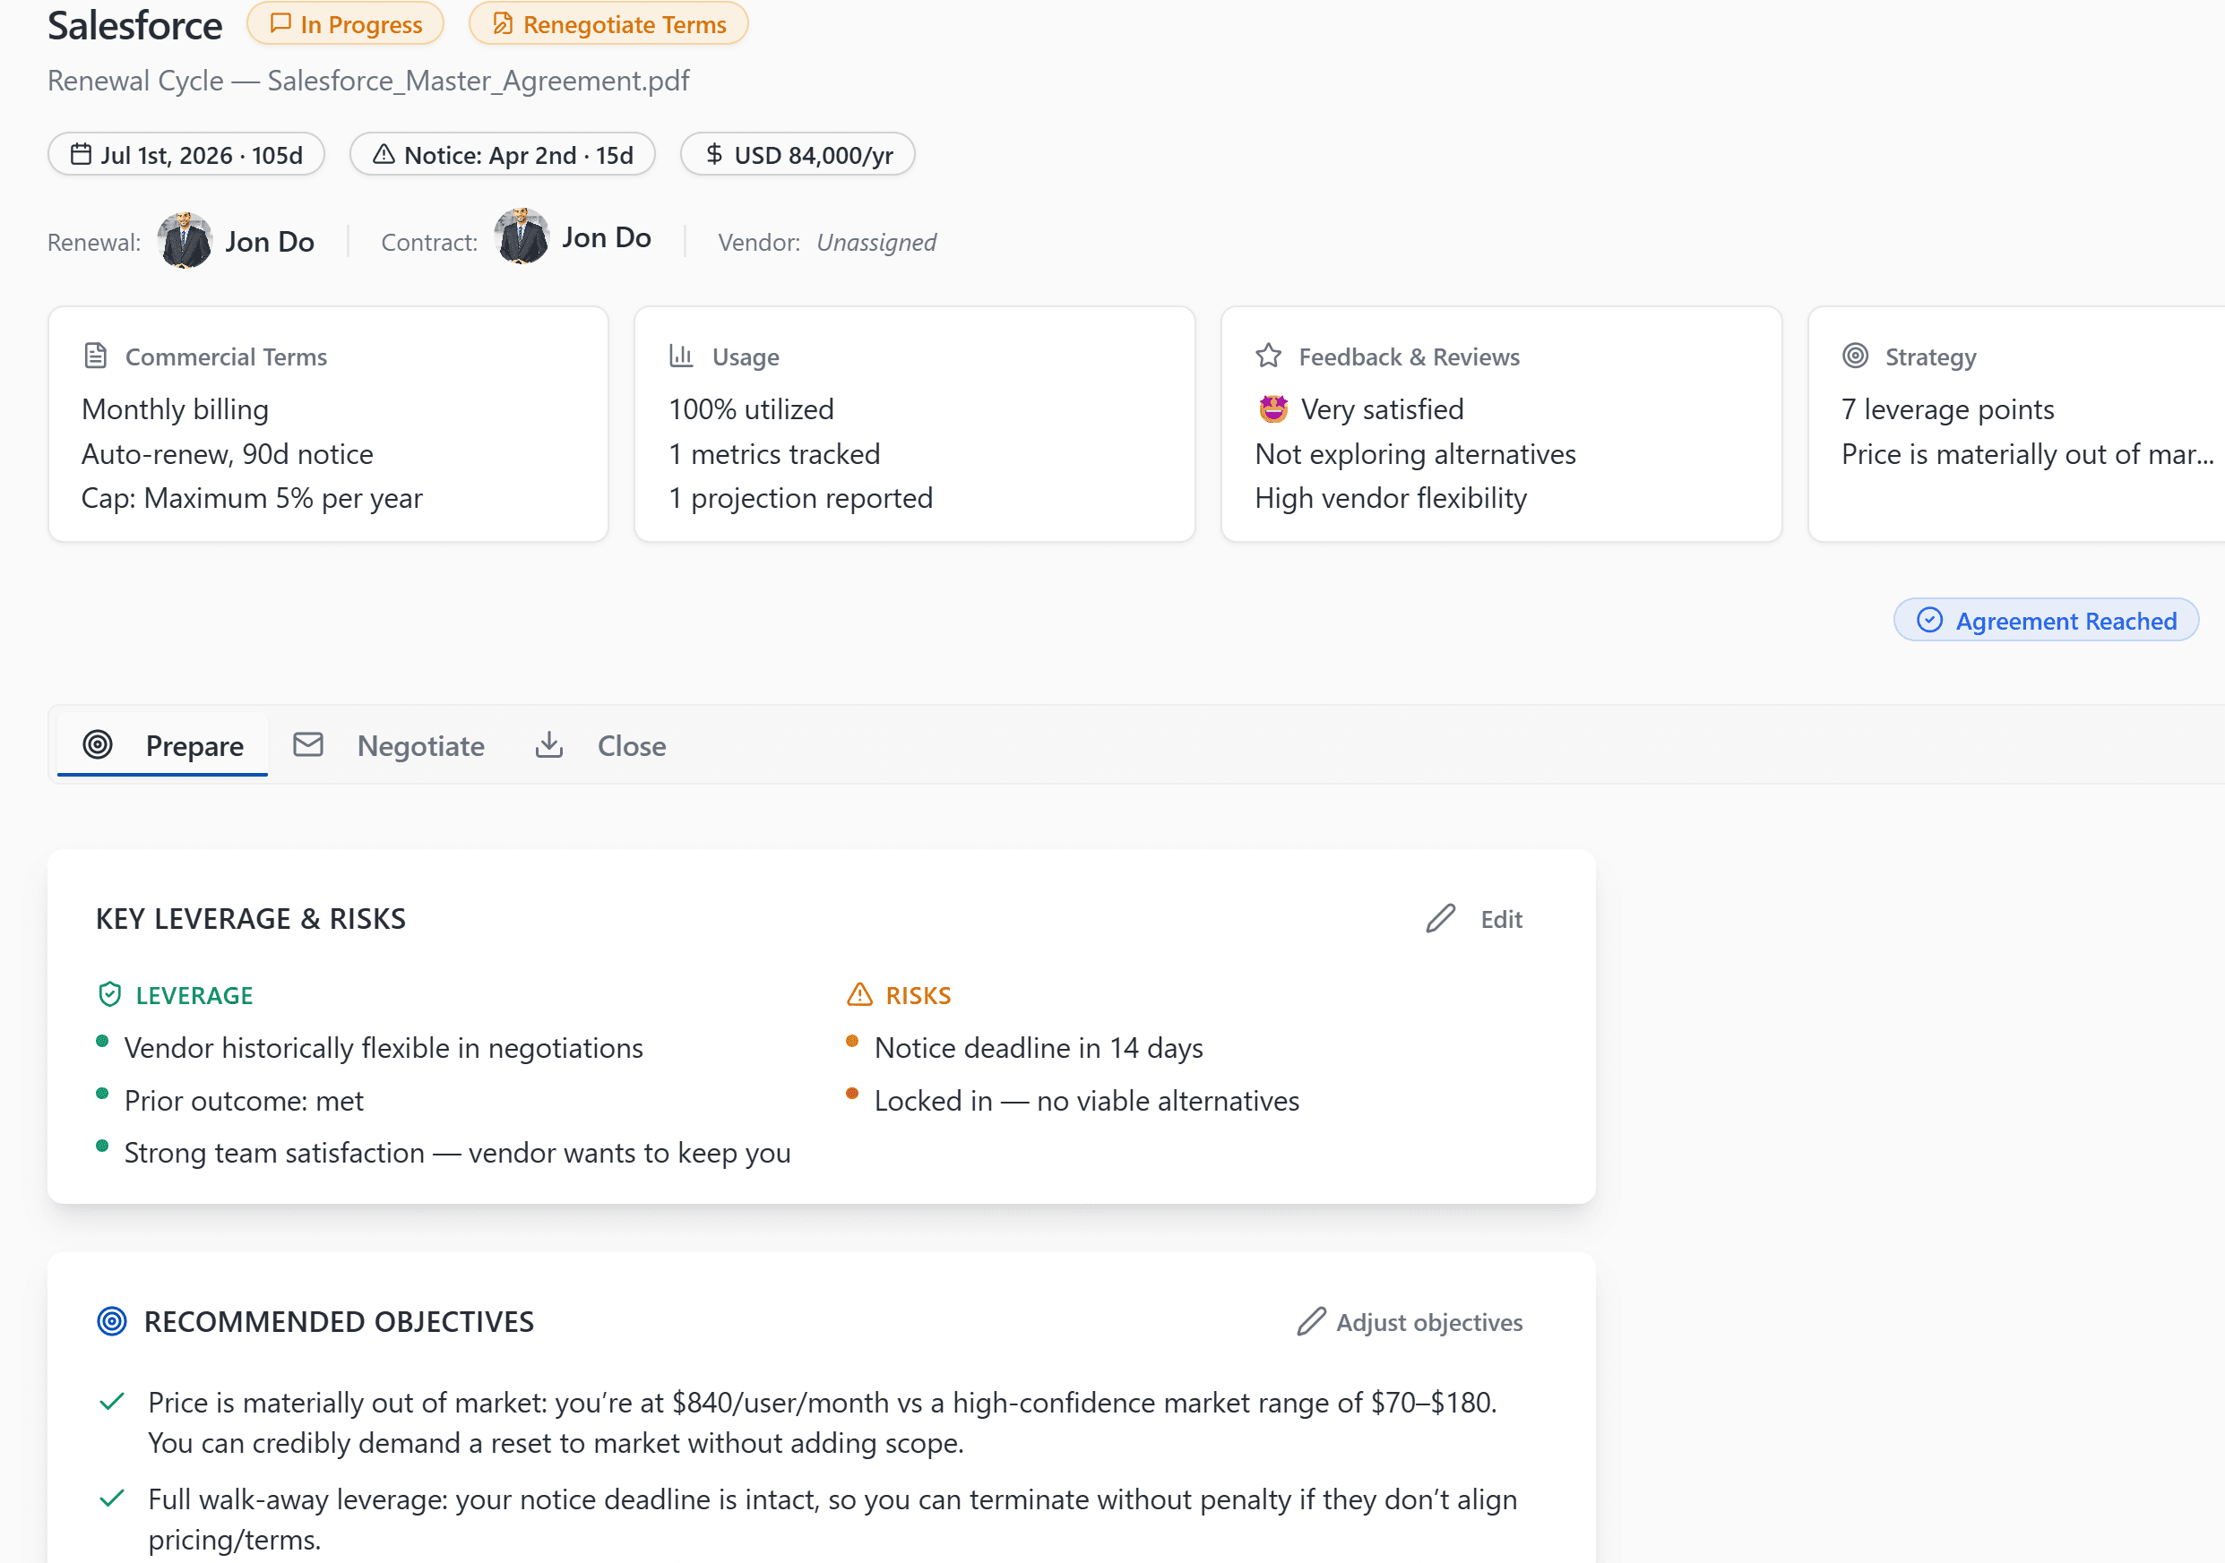Open the Renegotiate Terms badge
Screen dimensions: 2225x1563
click(x=608, y=24)
